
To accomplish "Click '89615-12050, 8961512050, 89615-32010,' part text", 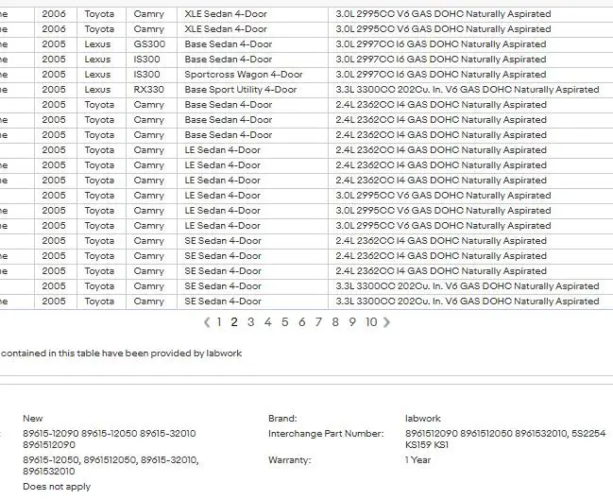I will 111,459.
